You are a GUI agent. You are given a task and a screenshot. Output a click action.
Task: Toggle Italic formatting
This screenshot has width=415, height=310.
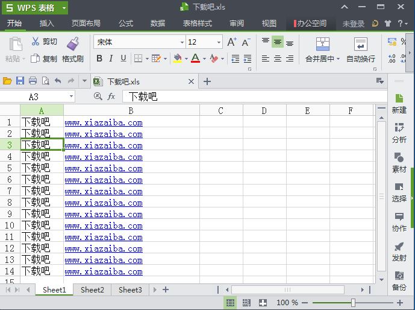click(111, 59)
